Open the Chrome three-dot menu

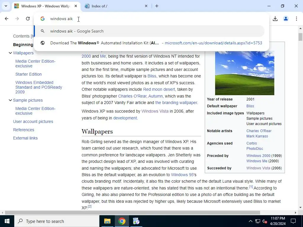(x=296, y=19)
